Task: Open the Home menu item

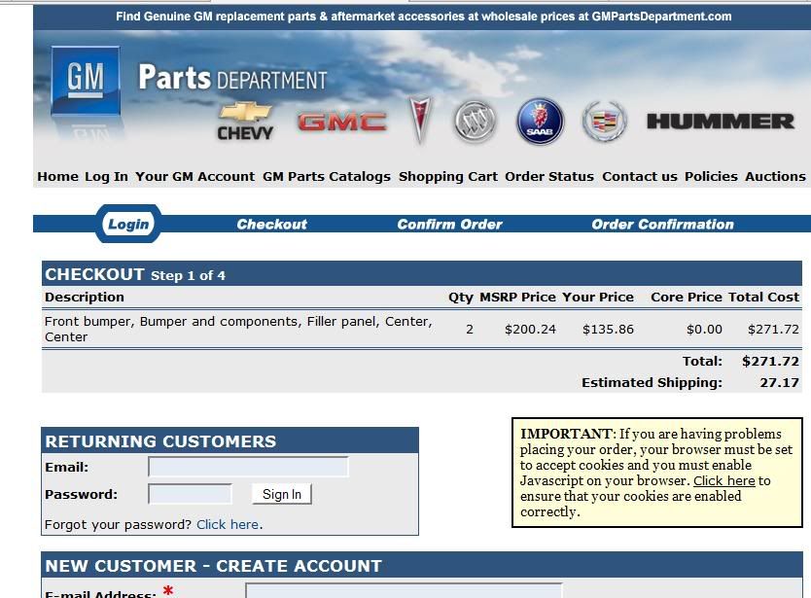Action: click(x=57, y=176)
